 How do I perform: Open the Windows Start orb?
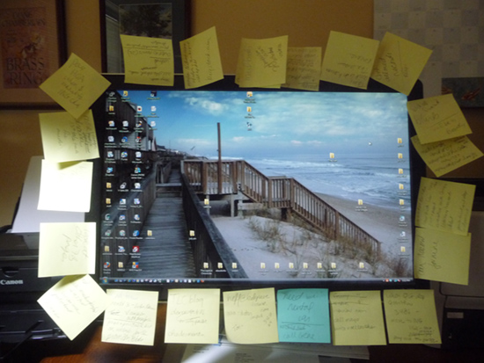coord(105,280)
